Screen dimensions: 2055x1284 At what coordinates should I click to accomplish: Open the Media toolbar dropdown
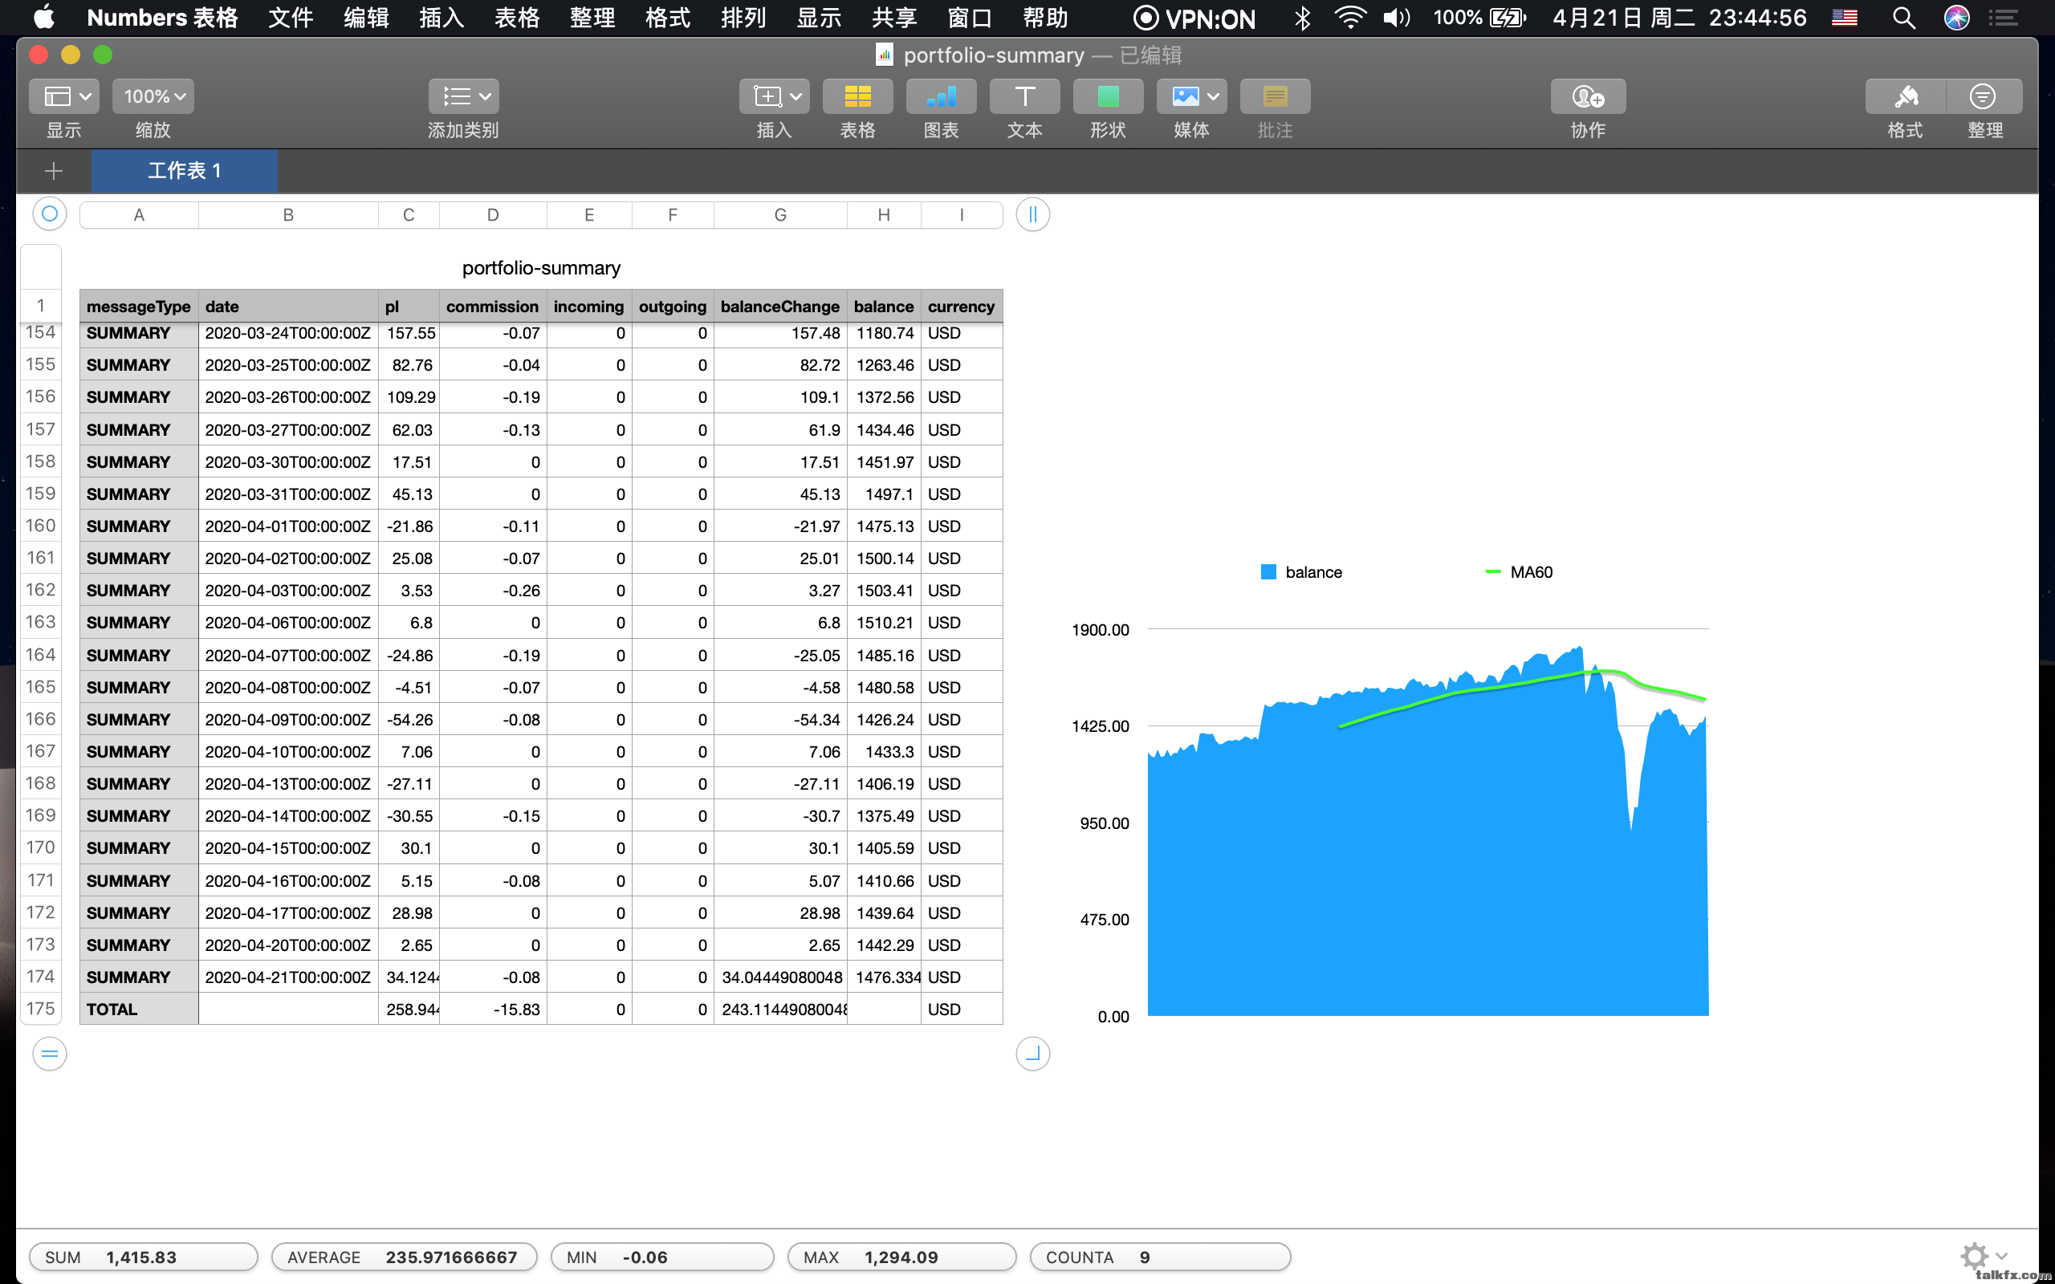pos(1191,96)
